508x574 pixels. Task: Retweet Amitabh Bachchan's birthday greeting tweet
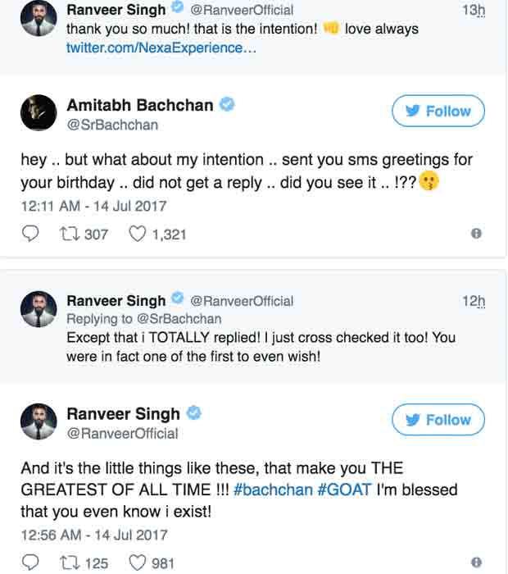coord(70,234)
